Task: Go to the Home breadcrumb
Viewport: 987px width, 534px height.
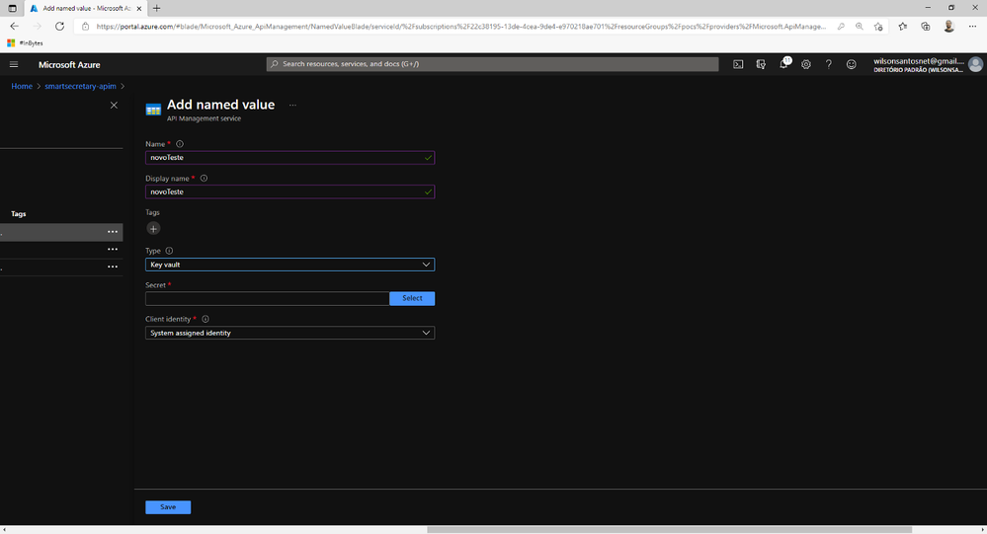Action: click(22, 86)
